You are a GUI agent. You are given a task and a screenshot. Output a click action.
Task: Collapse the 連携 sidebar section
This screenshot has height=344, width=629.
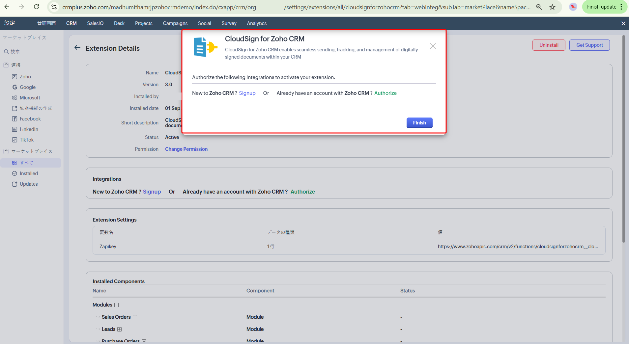[6, 65]
